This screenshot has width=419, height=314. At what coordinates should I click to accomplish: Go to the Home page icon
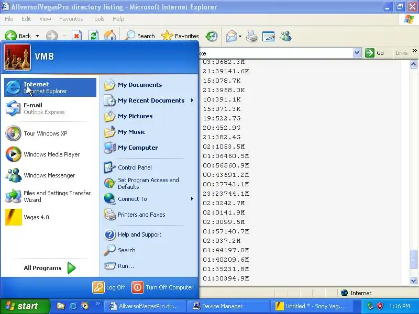coord(110,36)
